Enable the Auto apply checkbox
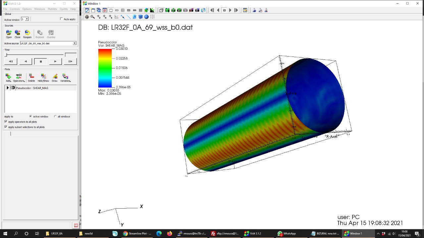The width and height of the screenshot is (424, 238). pyautogui.click(x=61, y=19)
